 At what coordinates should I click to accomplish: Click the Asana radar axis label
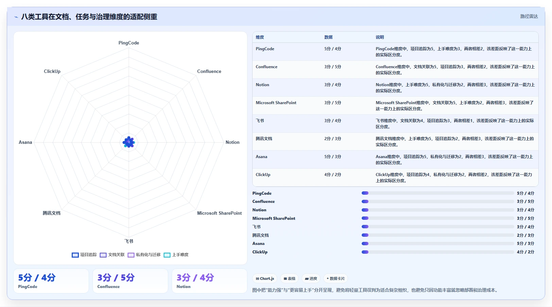[25, 142]
